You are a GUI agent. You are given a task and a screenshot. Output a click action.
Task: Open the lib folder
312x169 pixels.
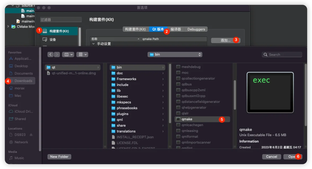(x=137, y=90)
